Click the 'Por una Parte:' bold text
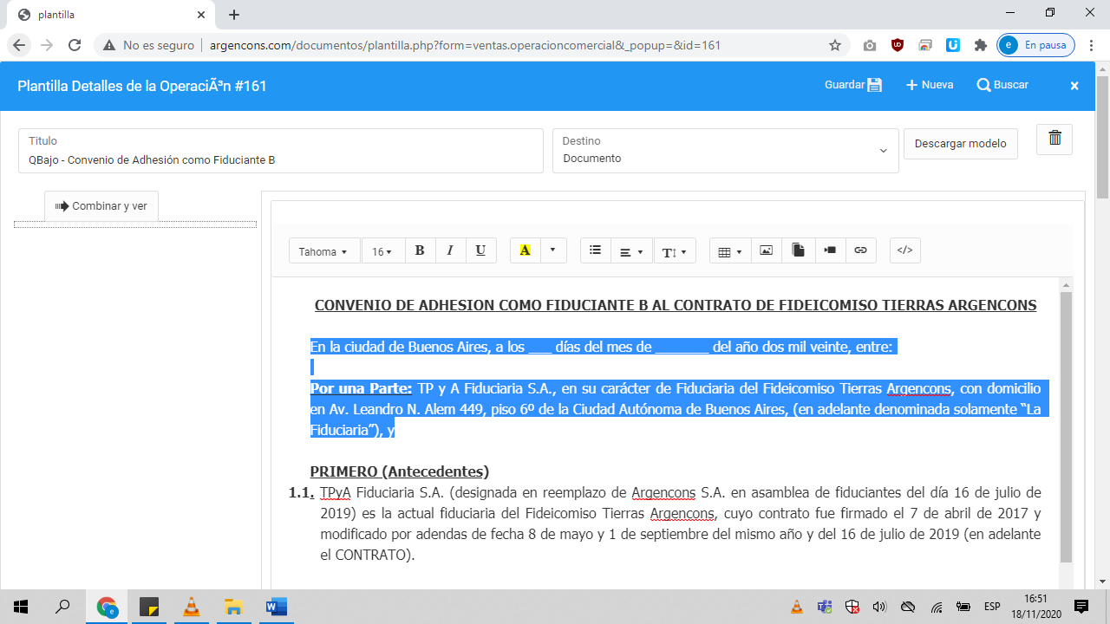Viewport: 1110px width, 624px height. coord(361,388)
